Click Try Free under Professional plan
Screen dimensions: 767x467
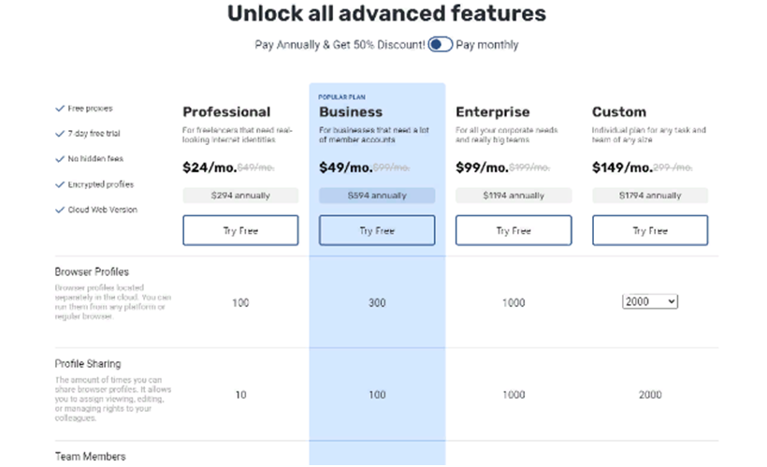point(240,230)
